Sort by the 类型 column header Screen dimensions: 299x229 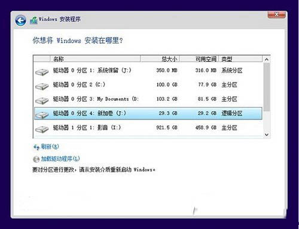(x=240, y=59)
